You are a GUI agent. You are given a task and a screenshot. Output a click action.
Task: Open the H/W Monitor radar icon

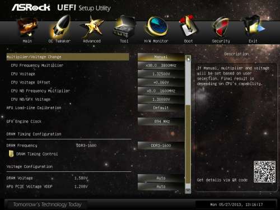156,26
